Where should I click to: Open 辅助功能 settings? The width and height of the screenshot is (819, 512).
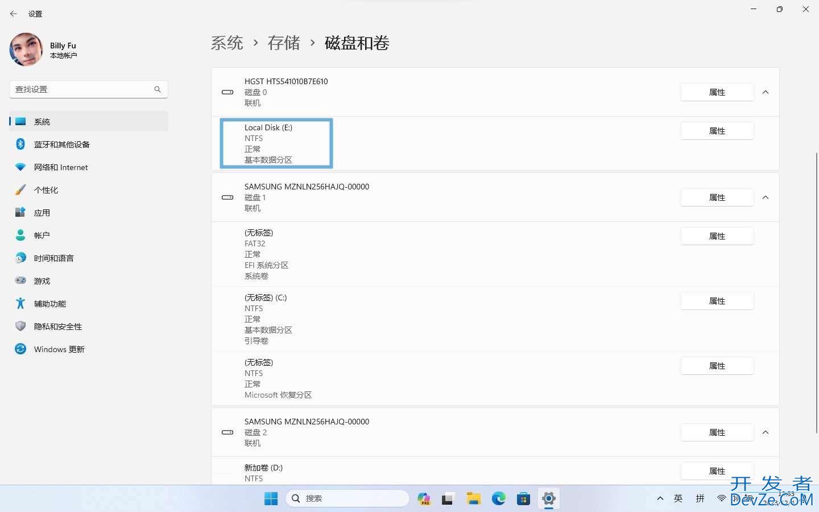point(89,303)
